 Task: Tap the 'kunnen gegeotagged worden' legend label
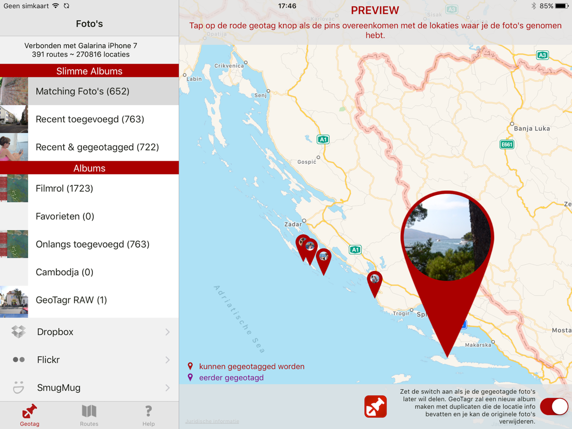pyautogui.click(x=252, y=366)
